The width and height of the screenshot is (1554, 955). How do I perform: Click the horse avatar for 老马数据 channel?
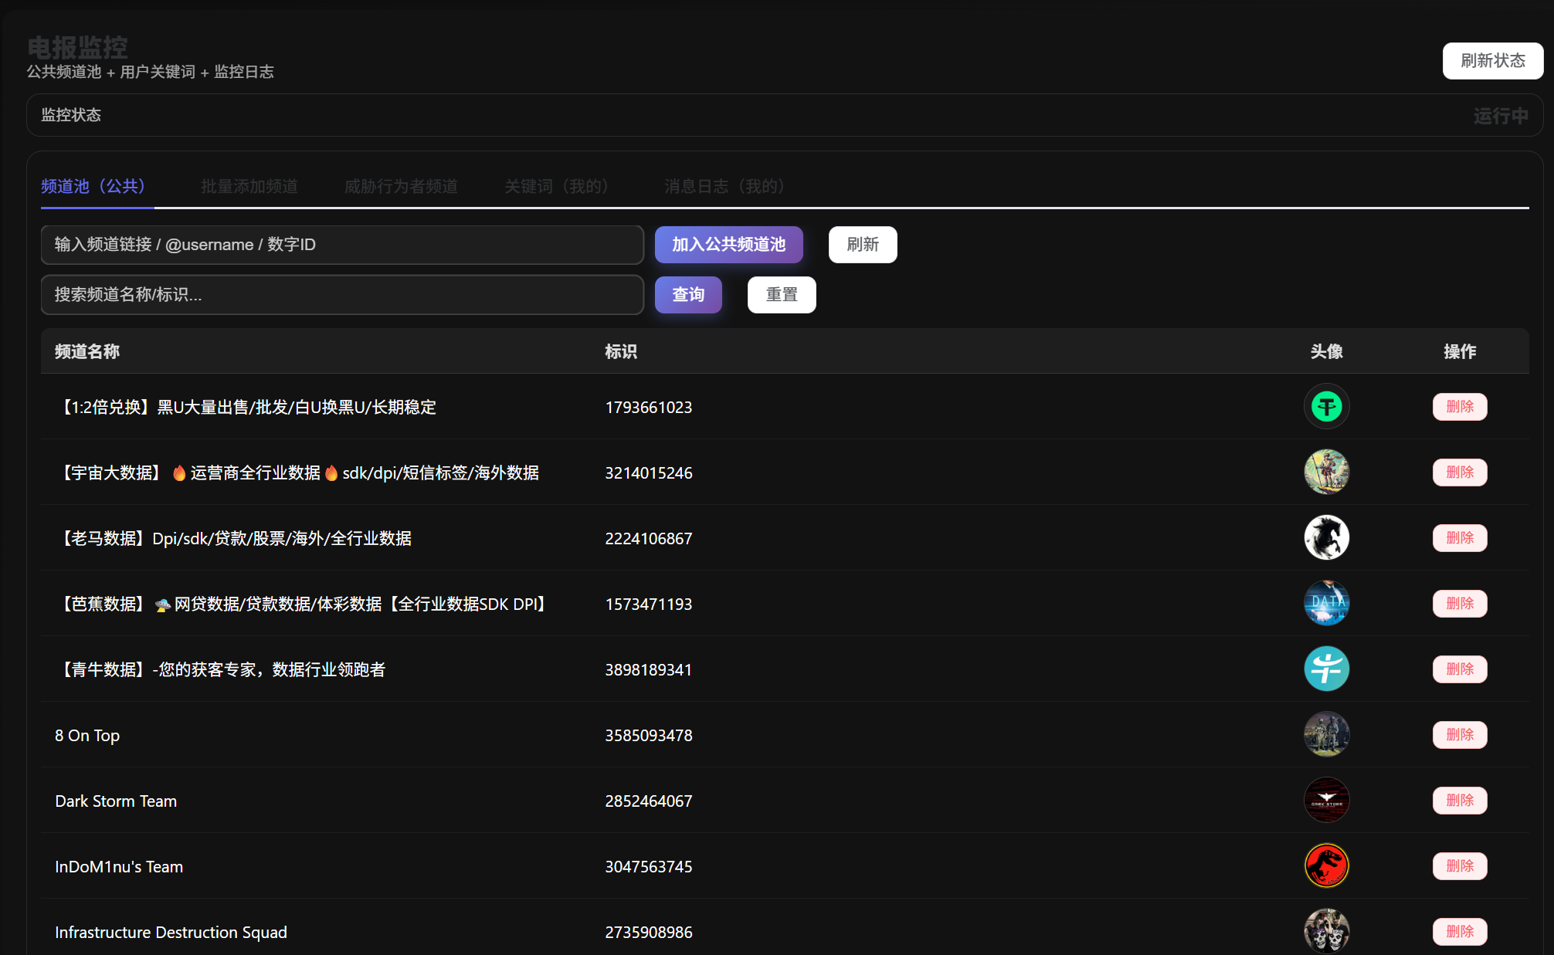pos(1326,537)
